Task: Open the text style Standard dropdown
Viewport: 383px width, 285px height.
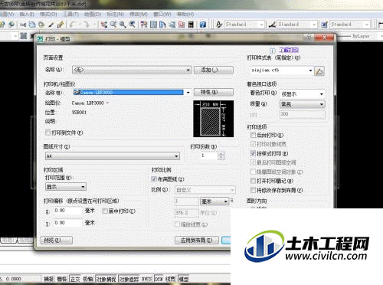Action: tap(244, 25)
